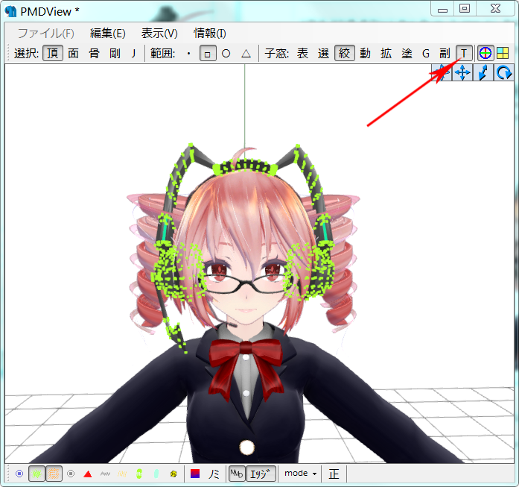Open the 塗 paint sub-window
Image resolution: width=519 pixels, height=487 pixels.
pyautogui.click(x=407, y=54)
